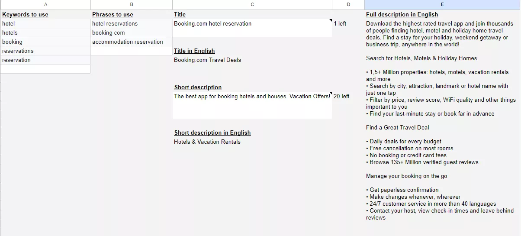Select the 'hotels' keyword cell
Viewport: 521px width, 236px height.
[x=45, y=33]
